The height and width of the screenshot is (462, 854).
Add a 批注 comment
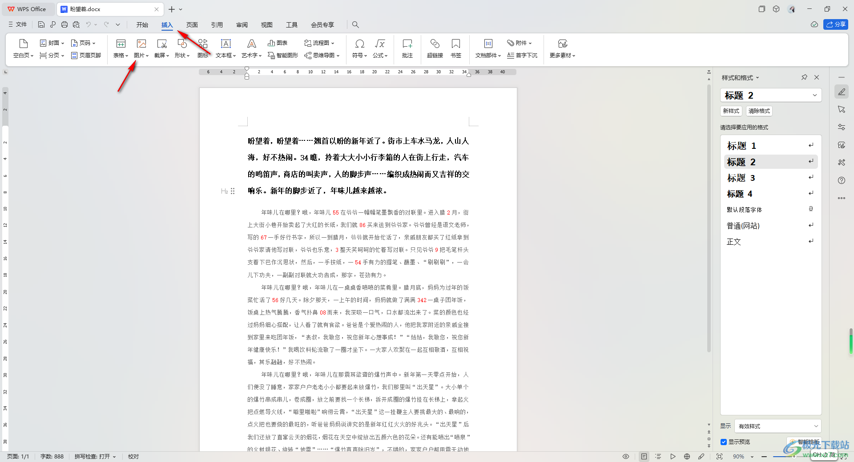coord(407,48)
